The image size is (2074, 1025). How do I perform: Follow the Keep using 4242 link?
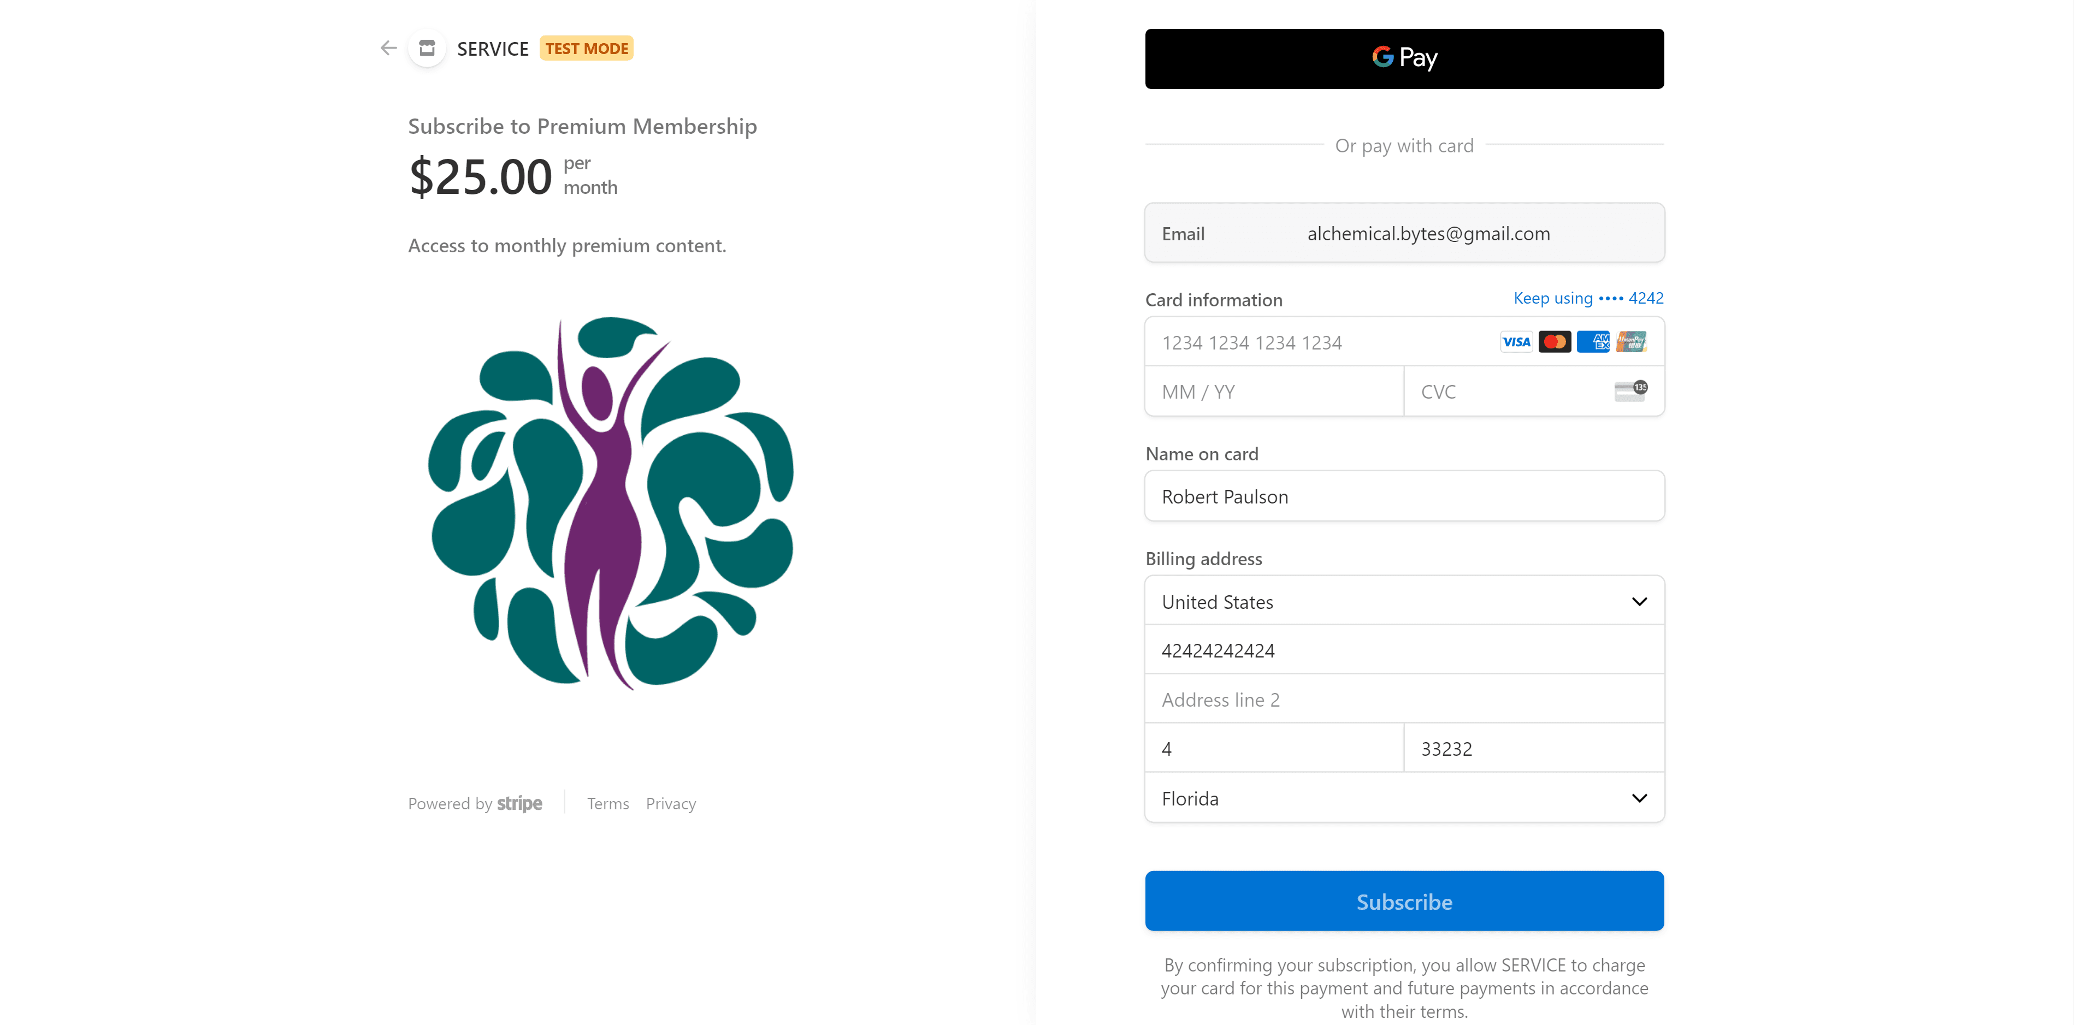pyautogui.click(x=1588, y=298)
